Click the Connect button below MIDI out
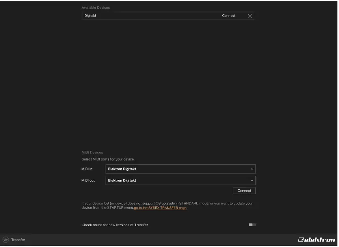The width and height of the screenshot is (339, 247). point(244,190)
